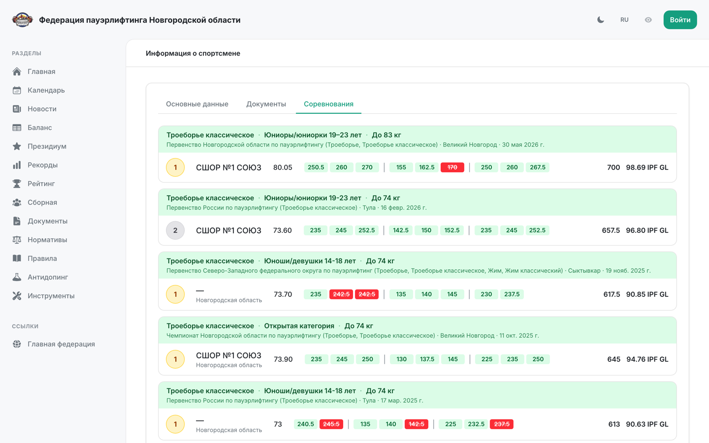Click the federation logo in the header
The image size is (709, 443).
tap(22, 20)
